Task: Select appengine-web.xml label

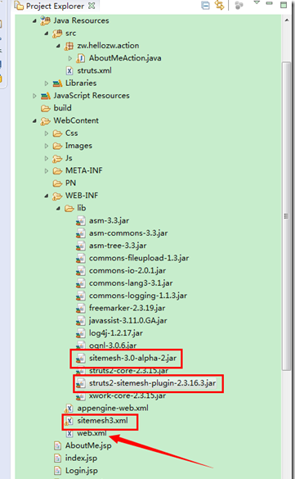Action: tap(113, 409)
